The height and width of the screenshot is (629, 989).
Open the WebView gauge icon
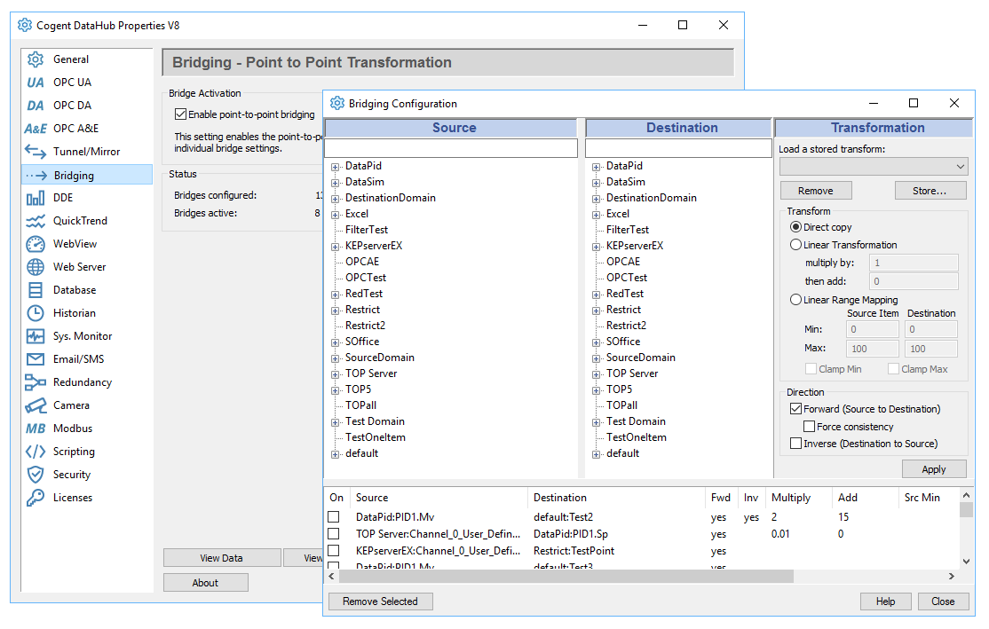pos(36,244)
